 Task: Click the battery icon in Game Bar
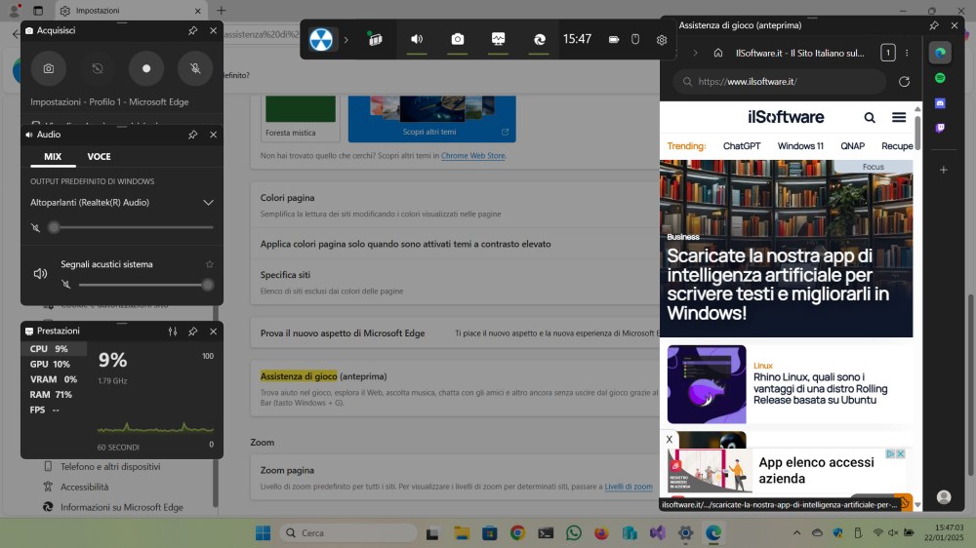pyautogui.click(x=614, y=39)
